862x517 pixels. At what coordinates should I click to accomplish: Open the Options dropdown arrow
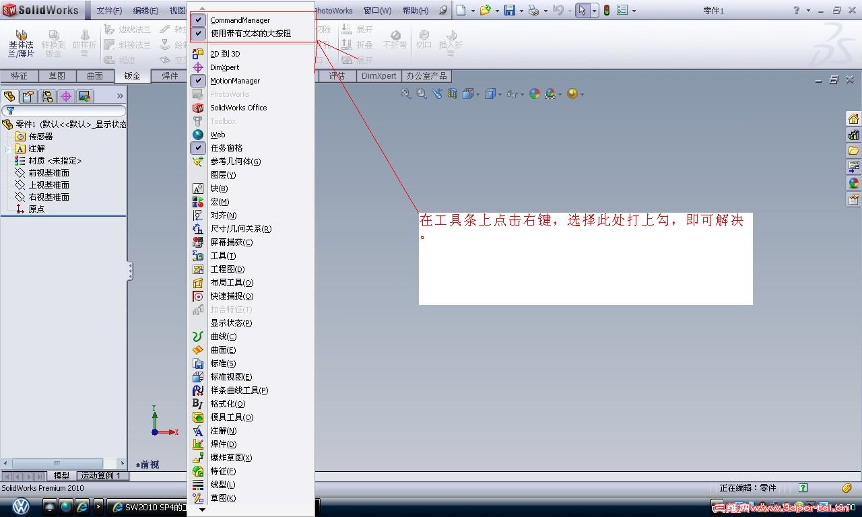click(x=633, y=11)
